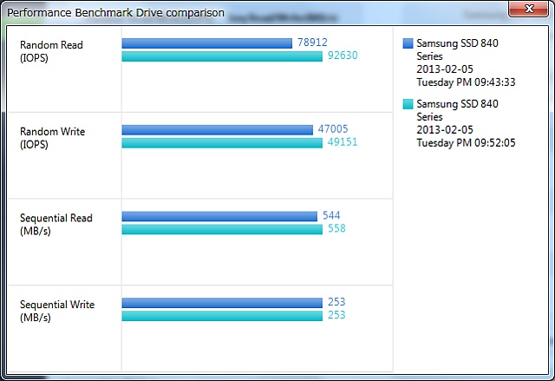This screenshot has height=381, width=555.
Task: Click the blue Sequential Write bar
Action: pos(222,303)
